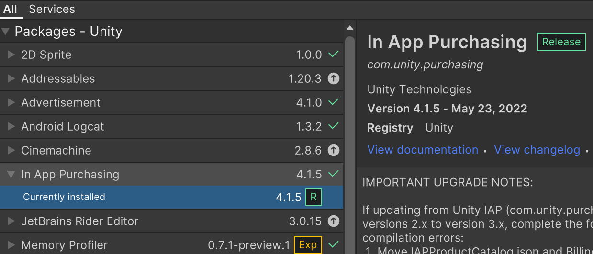Image resolution: width=593 pixels, height=254 pixels.
Task: Select the Memory Profiler package
Action: click(x=171, y=244)
